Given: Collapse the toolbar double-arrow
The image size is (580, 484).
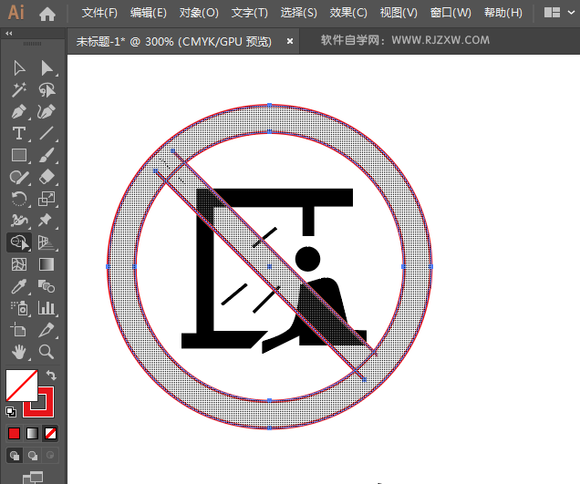Looking at the screenshot, I should pos(9,34).
